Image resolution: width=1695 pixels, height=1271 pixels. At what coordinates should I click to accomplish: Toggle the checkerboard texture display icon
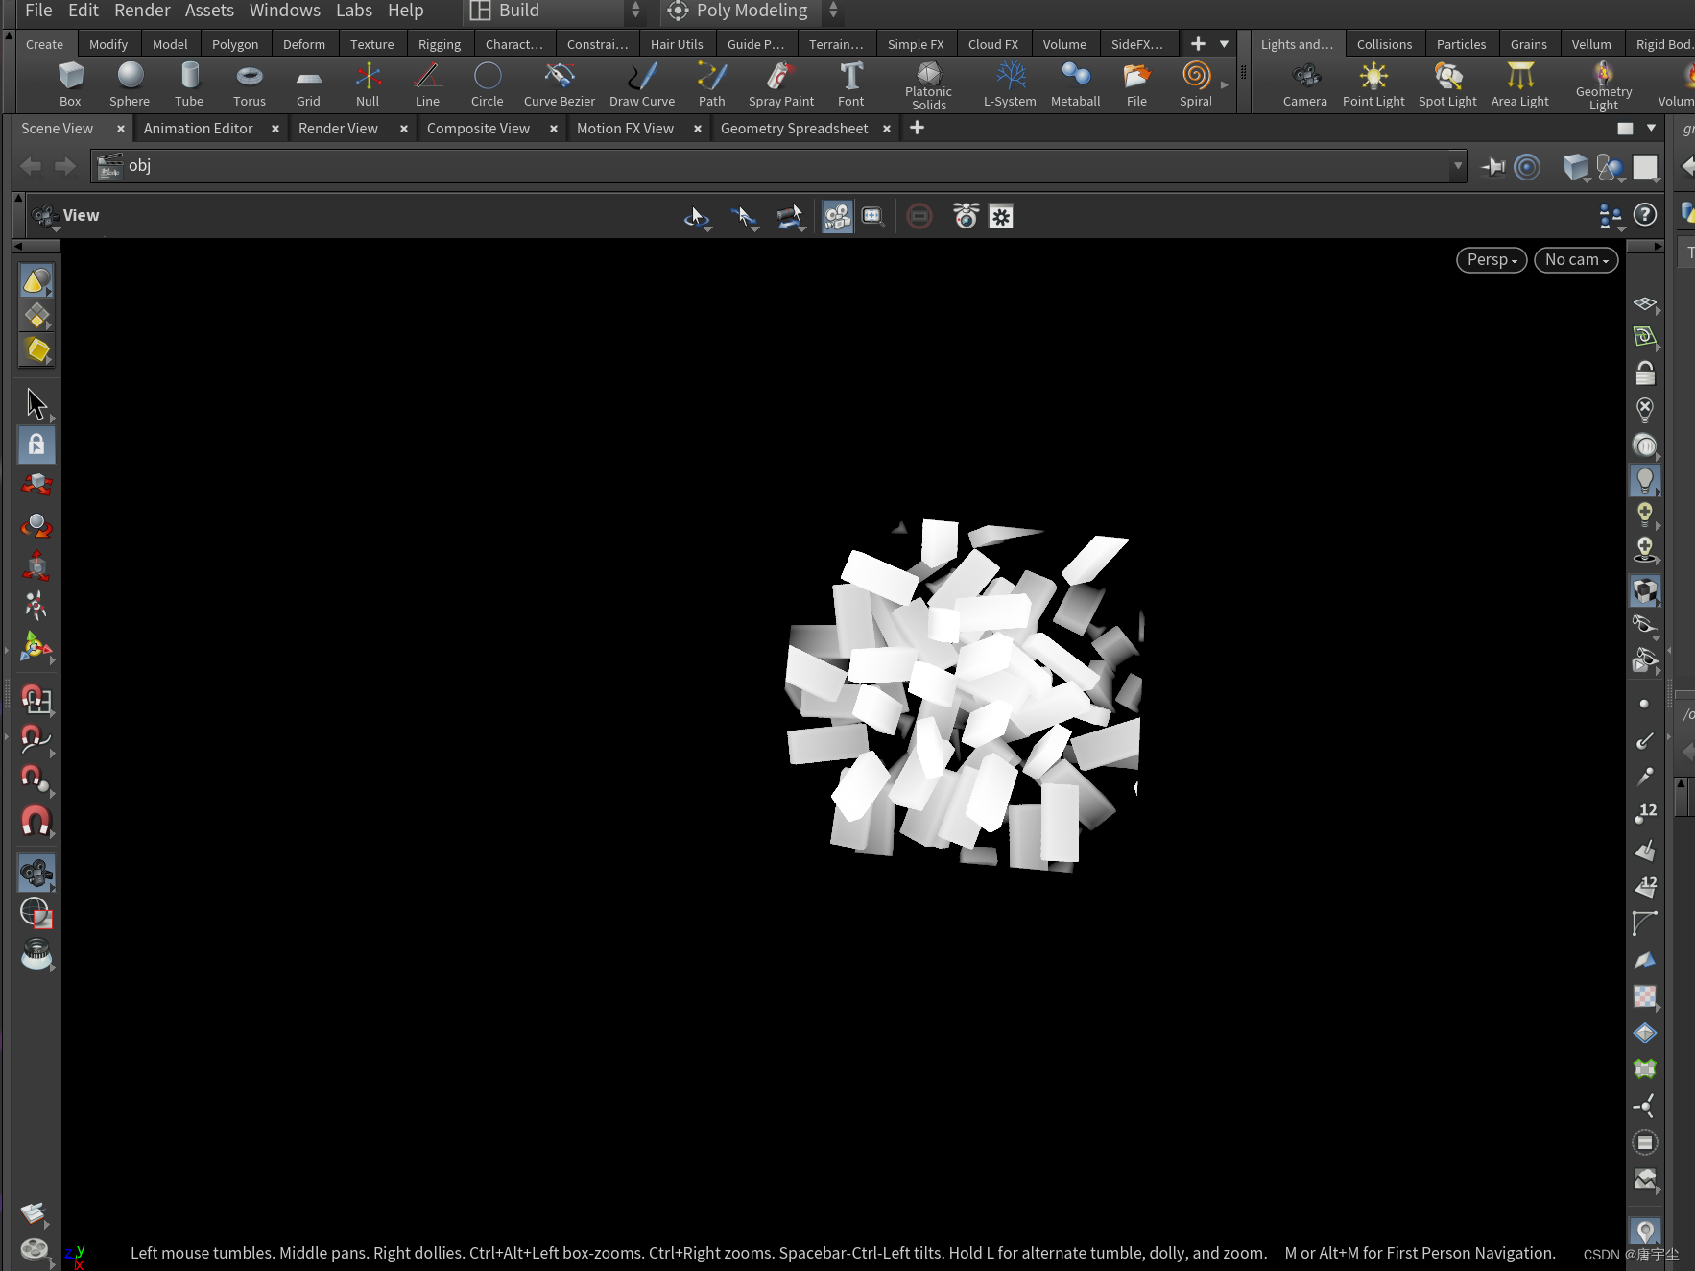point(1645,996)
